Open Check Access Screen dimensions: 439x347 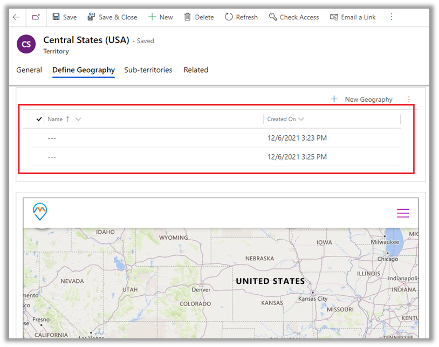point(294,17)
